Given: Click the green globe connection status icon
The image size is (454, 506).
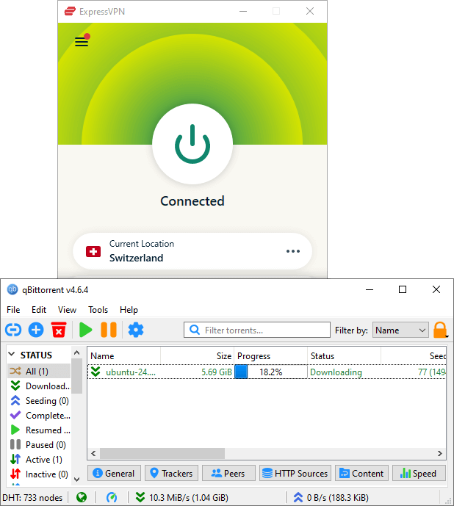Looking at the screenshot, I should click(82, 497).
